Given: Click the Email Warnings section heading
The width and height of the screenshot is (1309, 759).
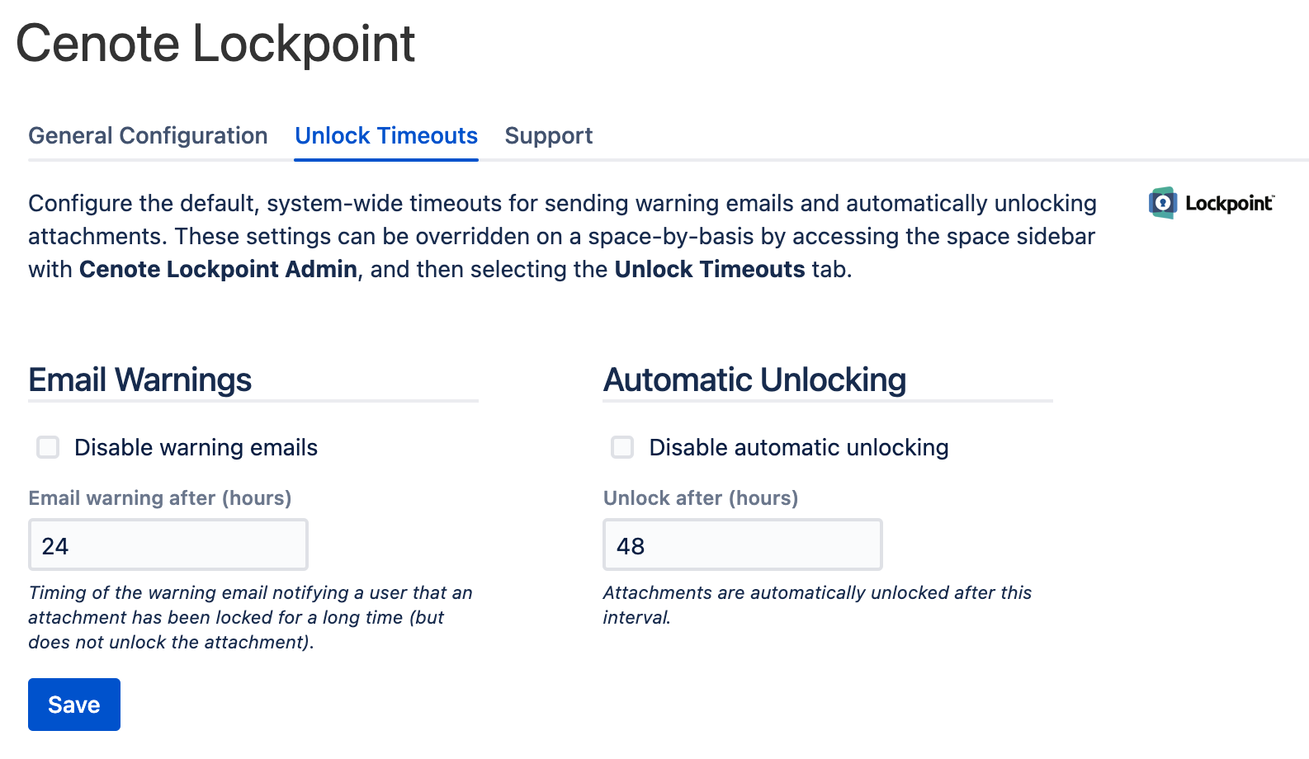Looking at the screenshot, I should (x=140, y=379).
